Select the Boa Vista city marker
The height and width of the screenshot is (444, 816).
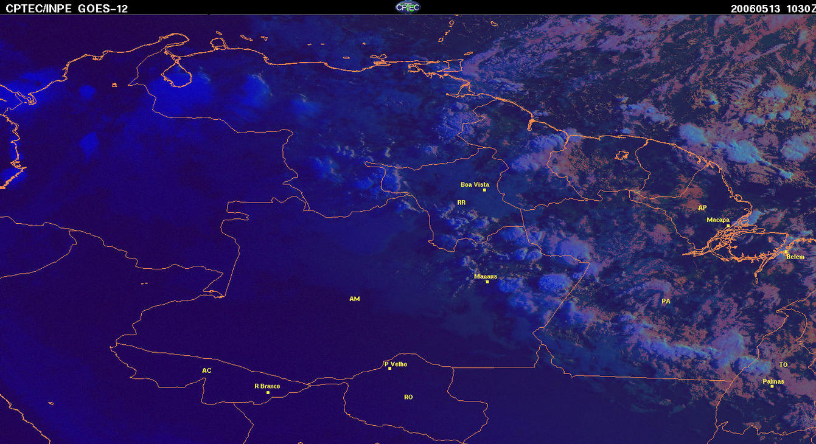click(x=485, y=190)
